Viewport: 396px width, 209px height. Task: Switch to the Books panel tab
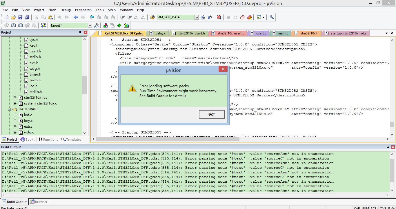pyautogui.click(x=28, y=140)
